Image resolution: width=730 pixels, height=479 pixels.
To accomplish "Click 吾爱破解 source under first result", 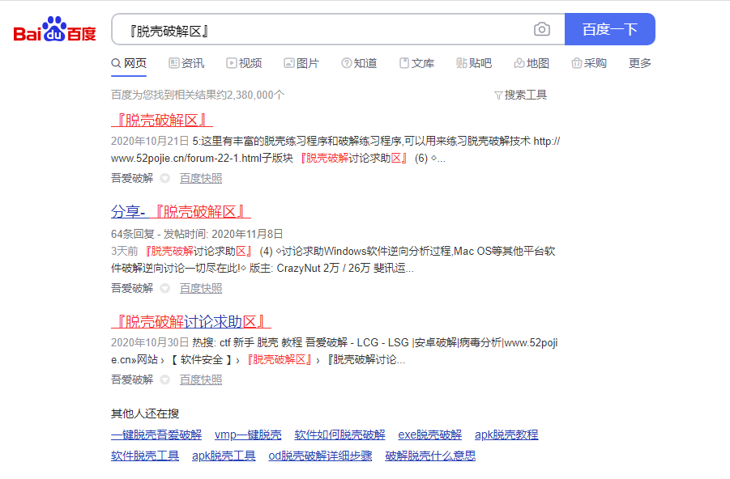I will [x=132, y=179].
